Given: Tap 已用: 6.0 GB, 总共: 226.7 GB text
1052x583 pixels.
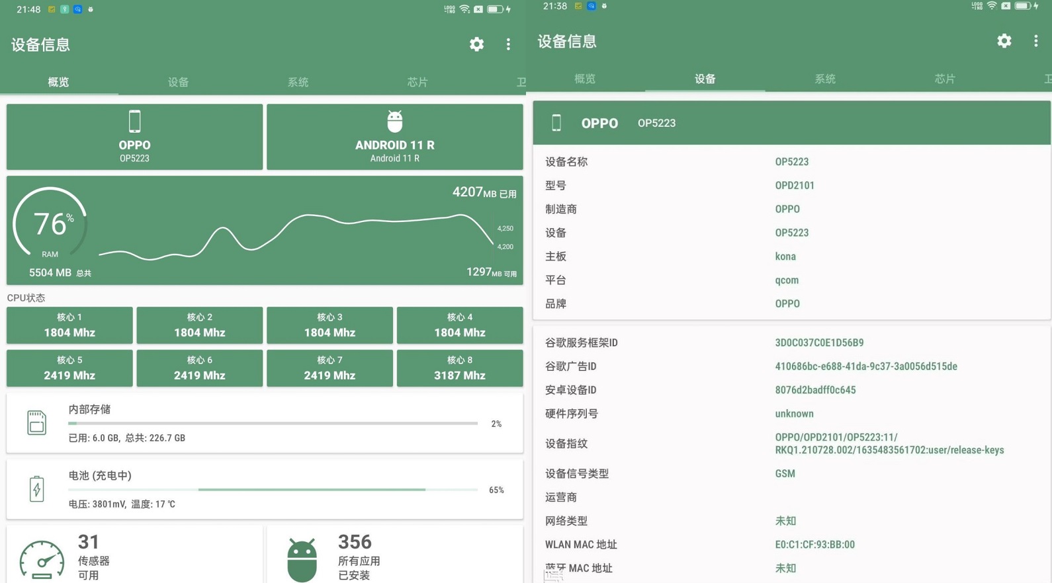Looking at the screenshot, I should pyautogui.click(x=127, y=438).
